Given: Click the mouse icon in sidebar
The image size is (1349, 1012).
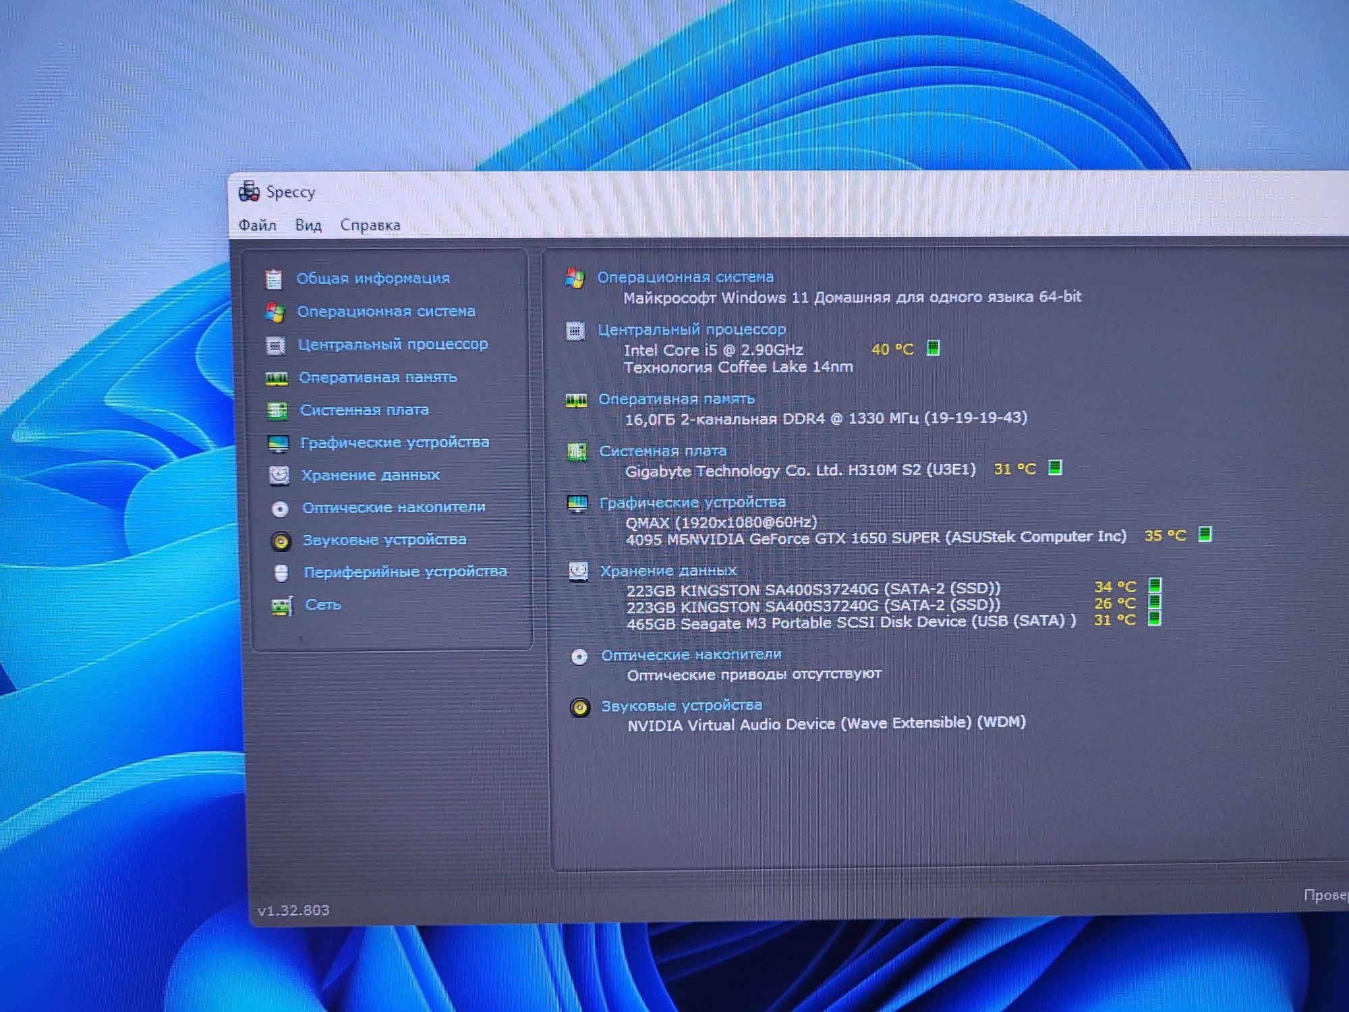Looking at the screenshot, I should point(281,573).
